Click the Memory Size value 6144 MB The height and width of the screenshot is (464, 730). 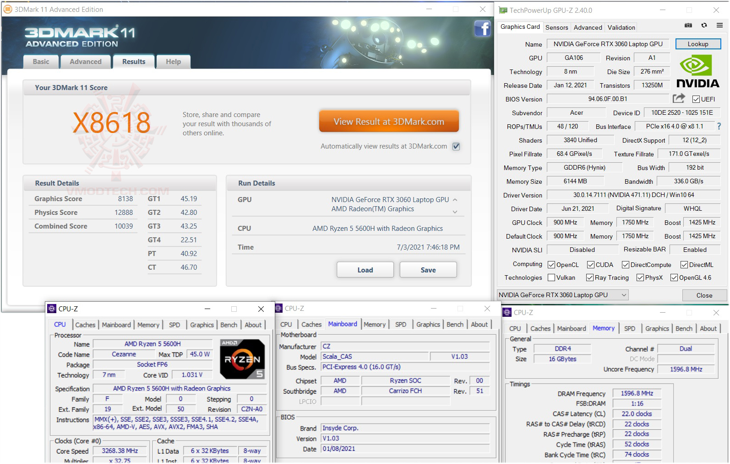click(575, 181)
